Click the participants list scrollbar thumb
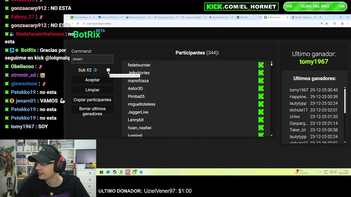351x197 pixels. [x=271, y=64]
